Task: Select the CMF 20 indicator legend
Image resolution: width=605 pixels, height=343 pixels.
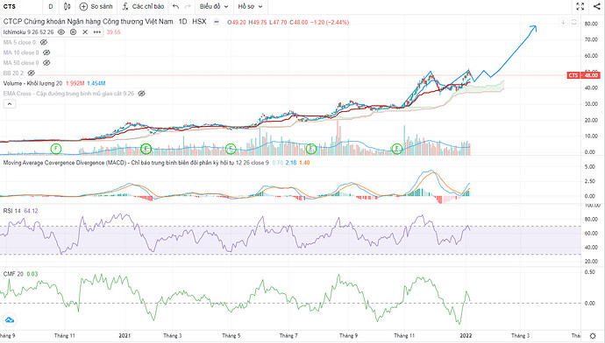Action: tap(13, 274)
